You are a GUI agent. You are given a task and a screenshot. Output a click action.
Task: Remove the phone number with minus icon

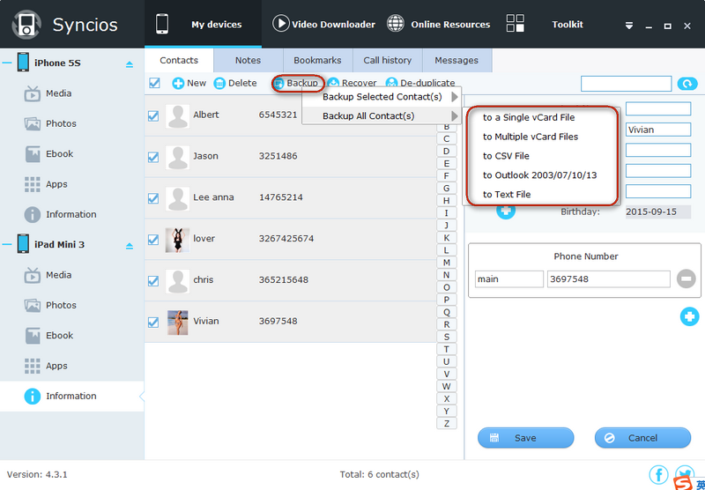click(686, 278)
